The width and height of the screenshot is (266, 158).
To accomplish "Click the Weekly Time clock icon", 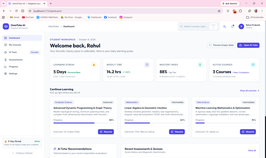I will [x=147, y=65].
